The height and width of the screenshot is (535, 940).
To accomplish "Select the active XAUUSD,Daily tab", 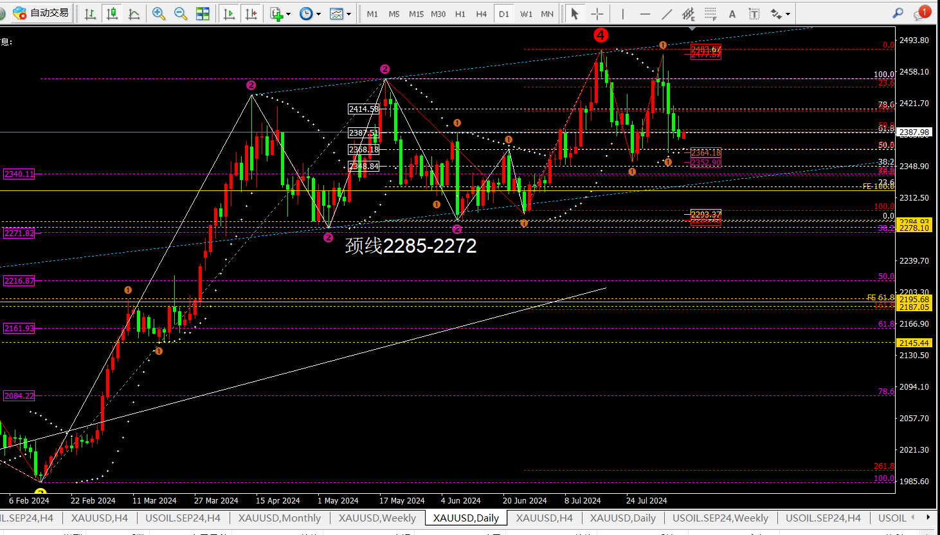I will click(466, 518).
